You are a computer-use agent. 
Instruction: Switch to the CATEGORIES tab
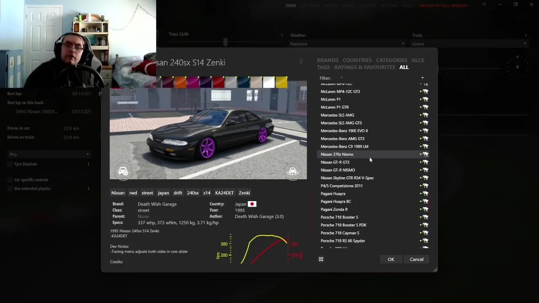(392, 60)
